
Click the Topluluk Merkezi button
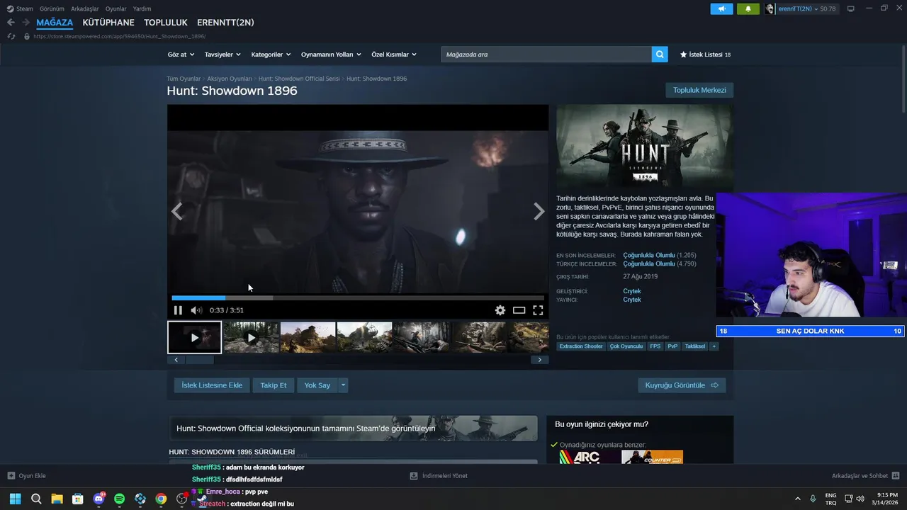pos(699,90)
